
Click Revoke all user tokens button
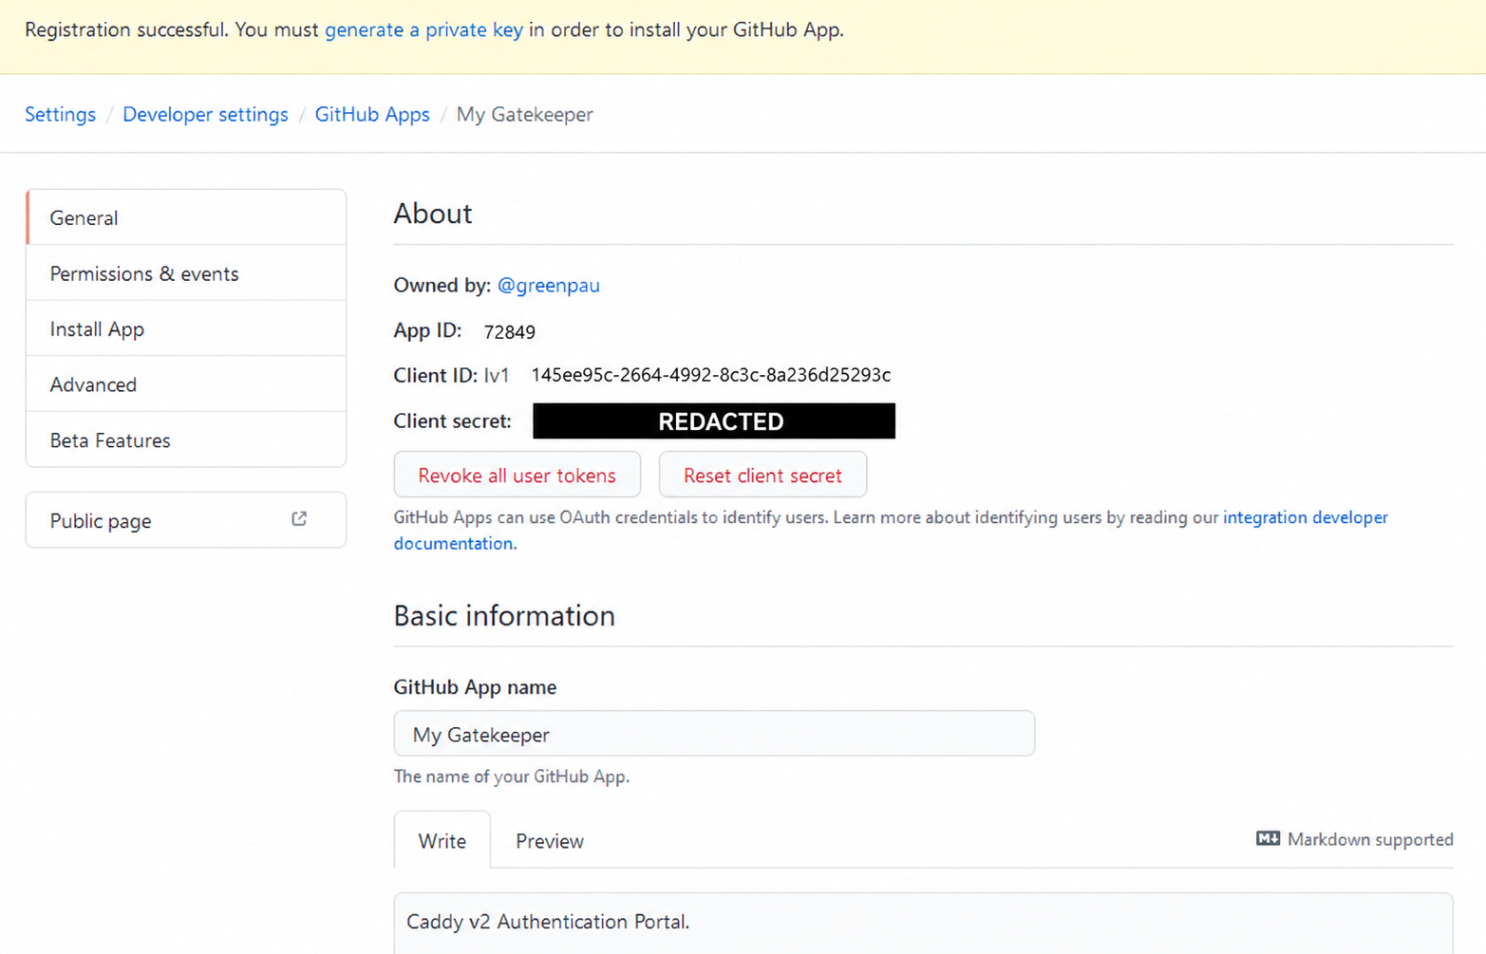pos(517,475)
